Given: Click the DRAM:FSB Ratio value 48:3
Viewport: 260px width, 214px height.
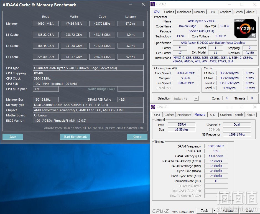Looking at the screenshot, I should point(131,100).
